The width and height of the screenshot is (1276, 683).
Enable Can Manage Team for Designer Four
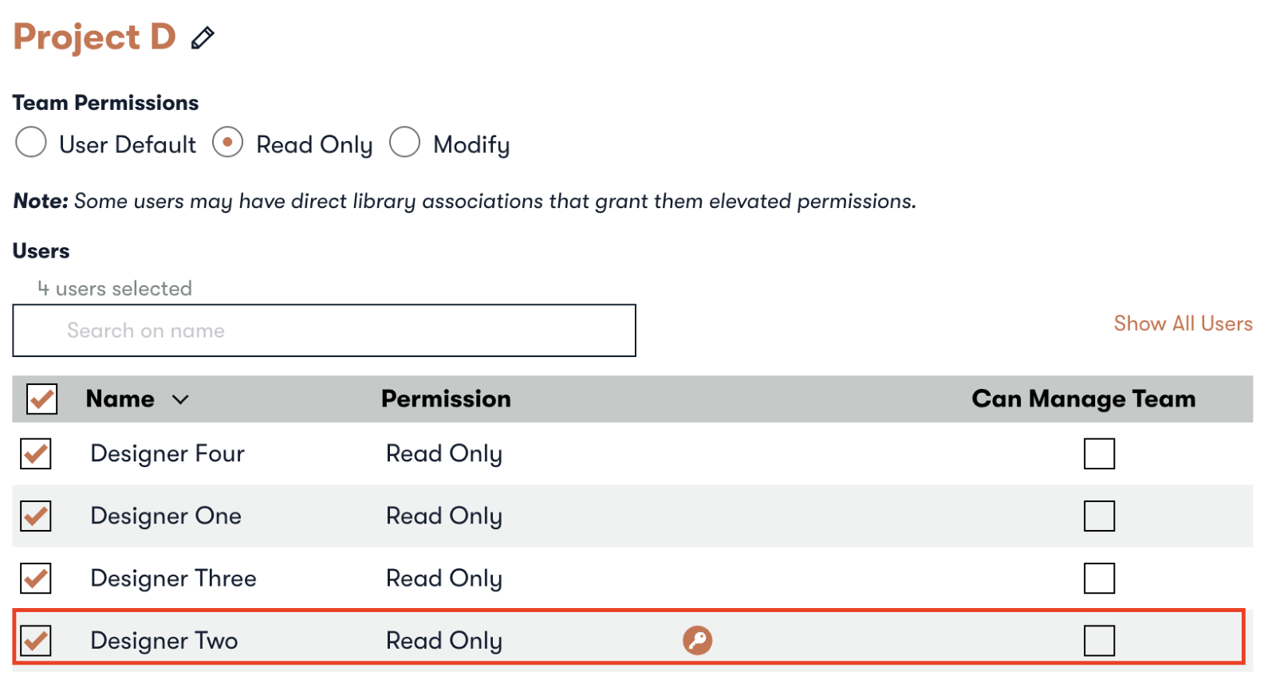[1099, 453]
